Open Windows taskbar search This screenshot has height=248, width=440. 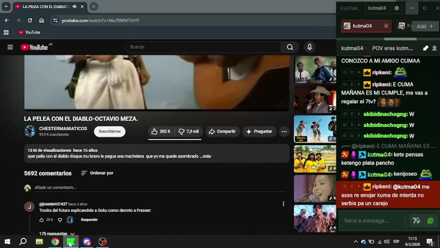(x=23, y=241)
